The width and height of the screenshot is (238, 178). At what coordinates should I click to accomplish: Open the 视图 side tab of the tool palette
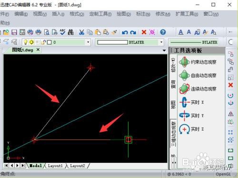[x=173, y=105]
